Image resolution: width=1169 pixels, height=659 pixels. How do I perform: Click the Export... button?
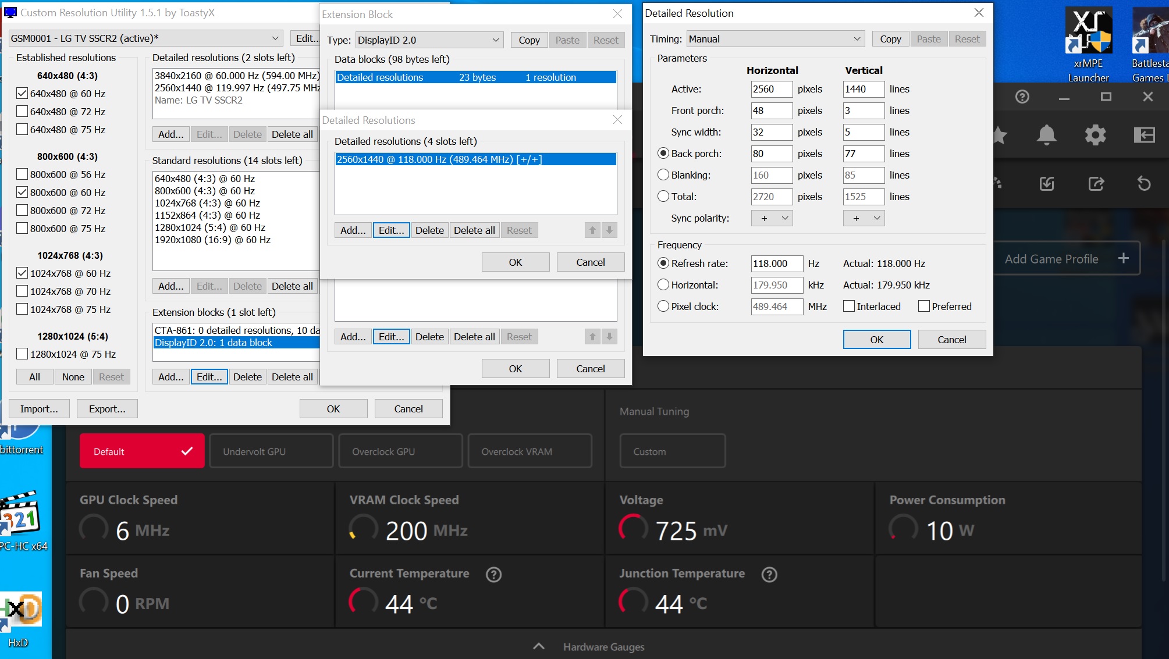click(107, 409)
